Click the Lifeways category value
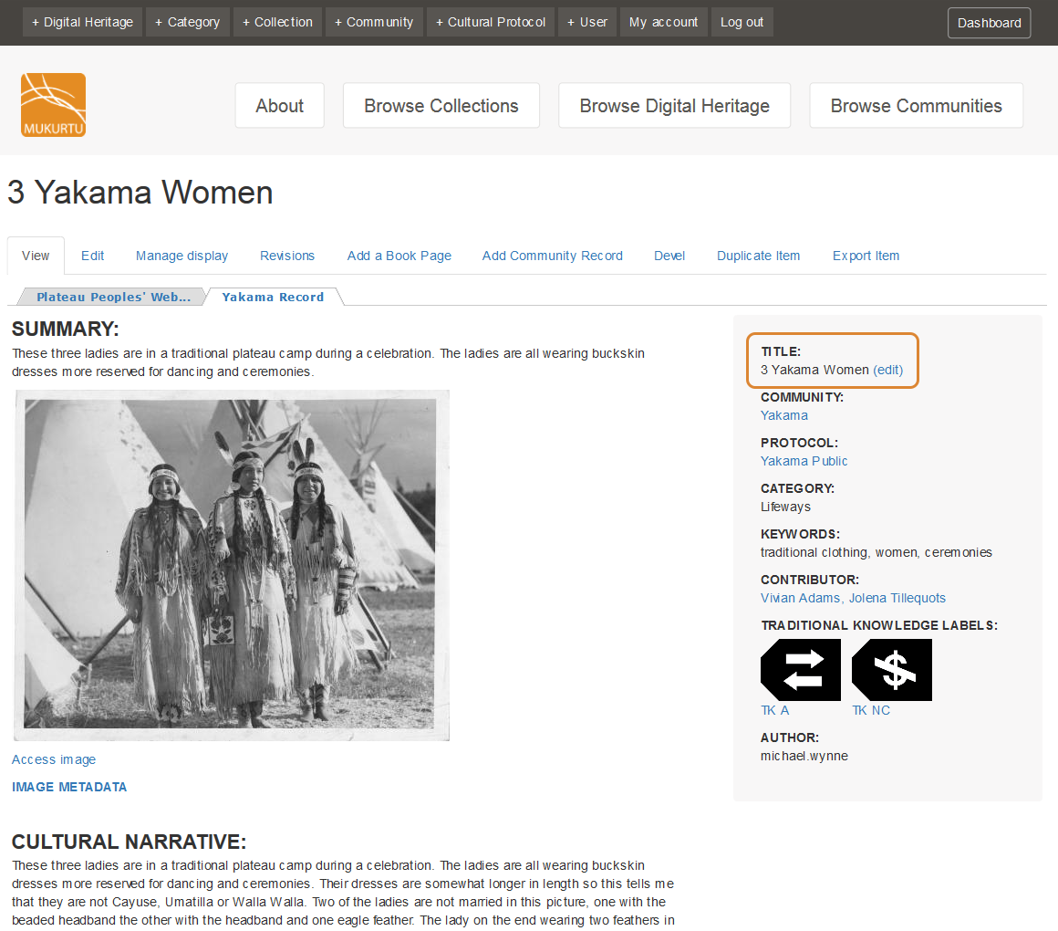Screen dimensions: 1058x931 (x=785, y=507)
